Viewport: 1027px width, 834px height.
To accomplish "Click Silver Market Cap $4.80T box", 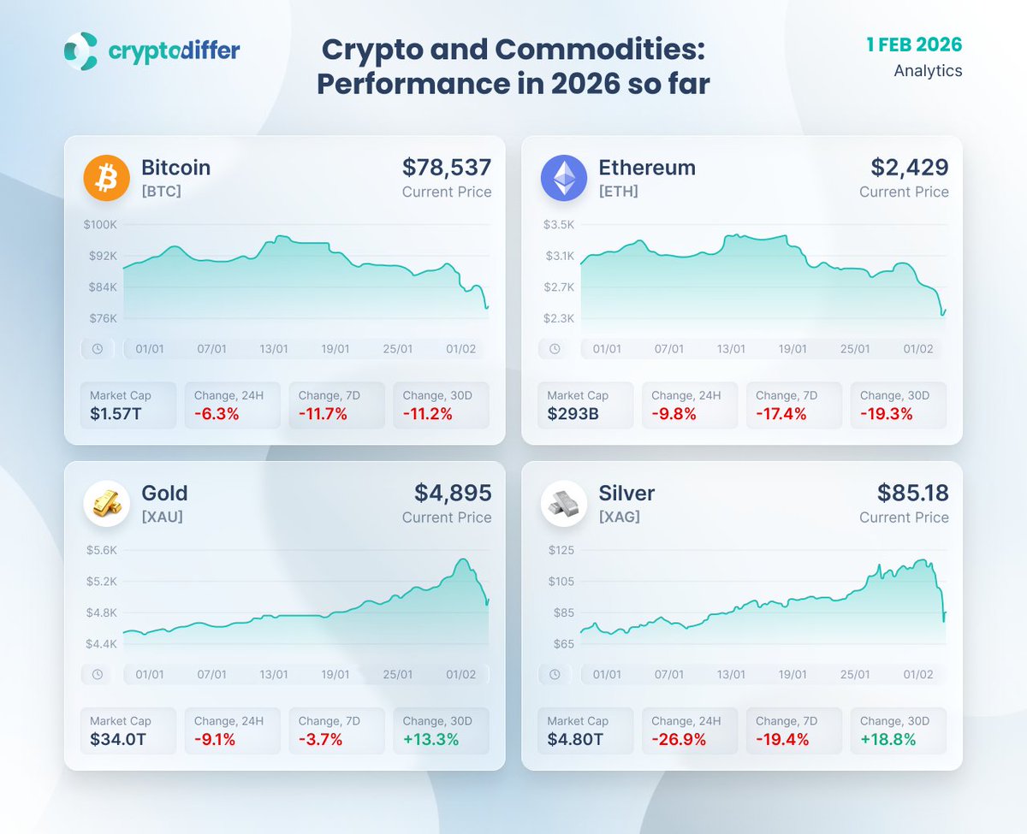I will 585,730.
